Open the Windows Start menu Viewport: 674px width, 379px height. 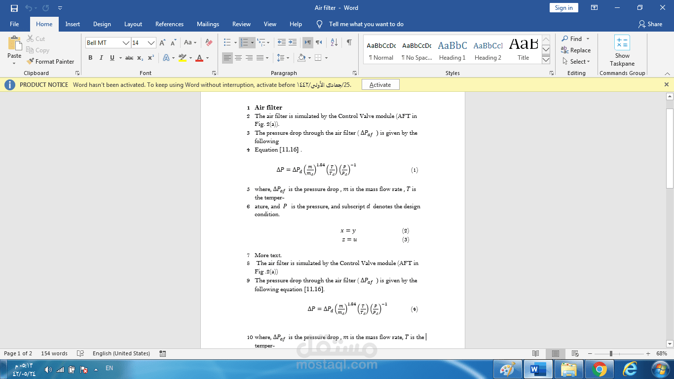[x=660, y=369]
